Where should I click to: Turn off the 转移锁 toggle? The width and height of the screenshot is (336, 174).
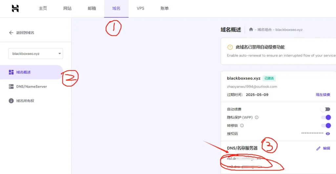326,125
